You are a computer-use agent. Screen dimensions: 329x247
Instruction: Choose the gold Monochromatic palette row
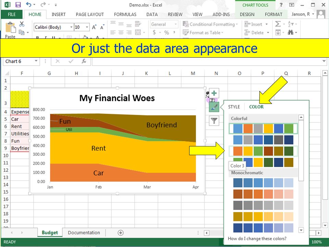click(263, 216)
